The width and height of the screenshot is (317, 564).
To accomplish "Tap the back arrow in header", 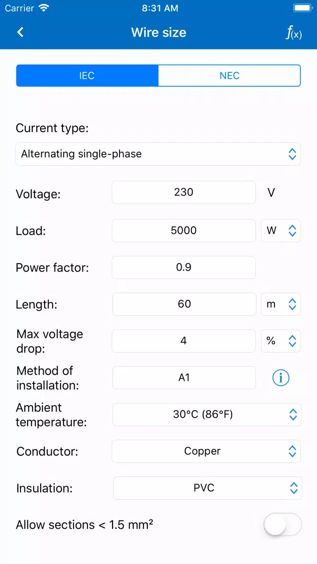I will pos(20,32).
